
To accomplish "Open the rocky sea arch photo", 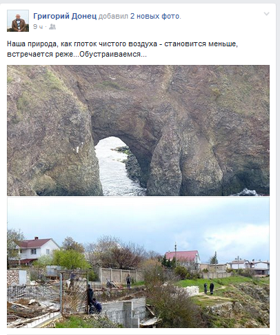I will click(138, 131).
